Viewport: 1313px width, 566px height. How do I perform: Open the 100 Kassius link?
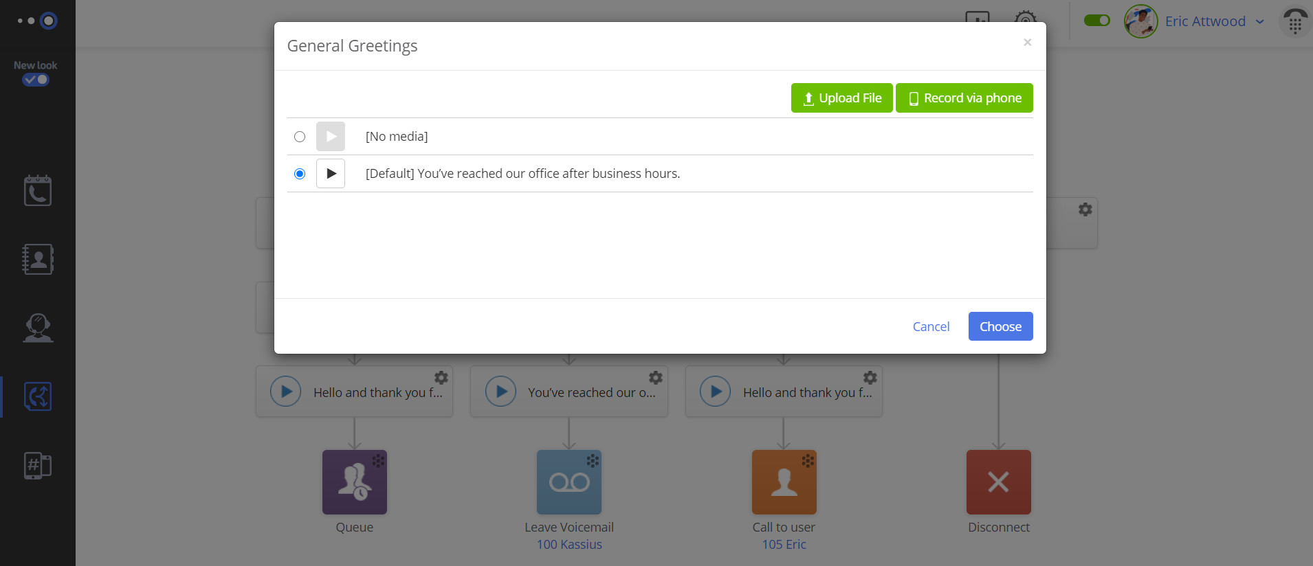(569, 545)
